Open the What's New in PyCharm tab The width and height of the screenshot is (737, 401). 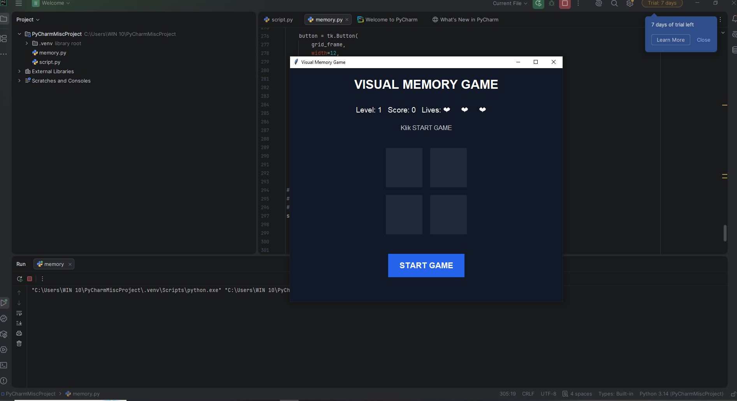click(465, 19)
